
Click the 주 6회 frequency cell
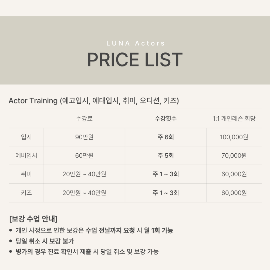166,137
